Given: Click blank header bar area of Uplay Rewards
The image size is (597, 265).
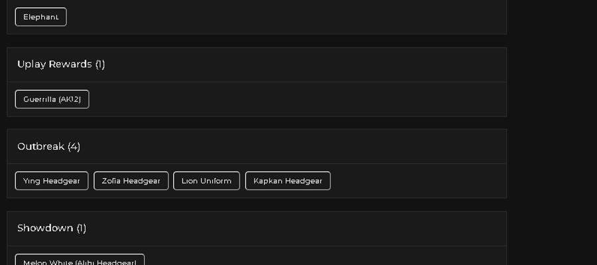Looking at the screenshot, I should pyautogui.click(x=304, y=64).
